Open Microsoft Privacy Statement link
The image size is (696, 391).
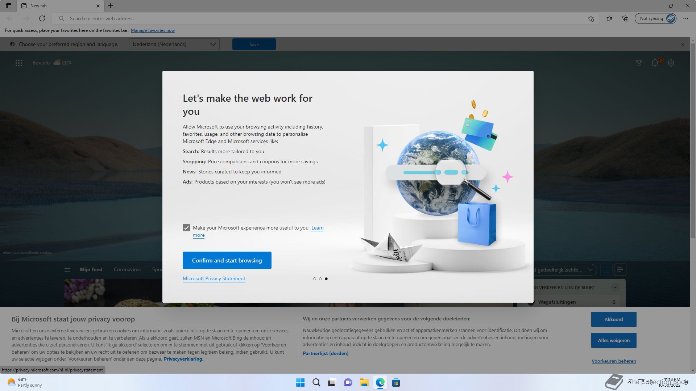pyautogui.click(x=214, y=278)
